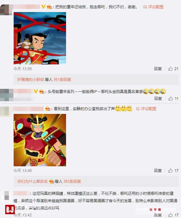The image size is (181, 218).
Task: Expand 共5条回复 replies
Action: click(72, 181)
